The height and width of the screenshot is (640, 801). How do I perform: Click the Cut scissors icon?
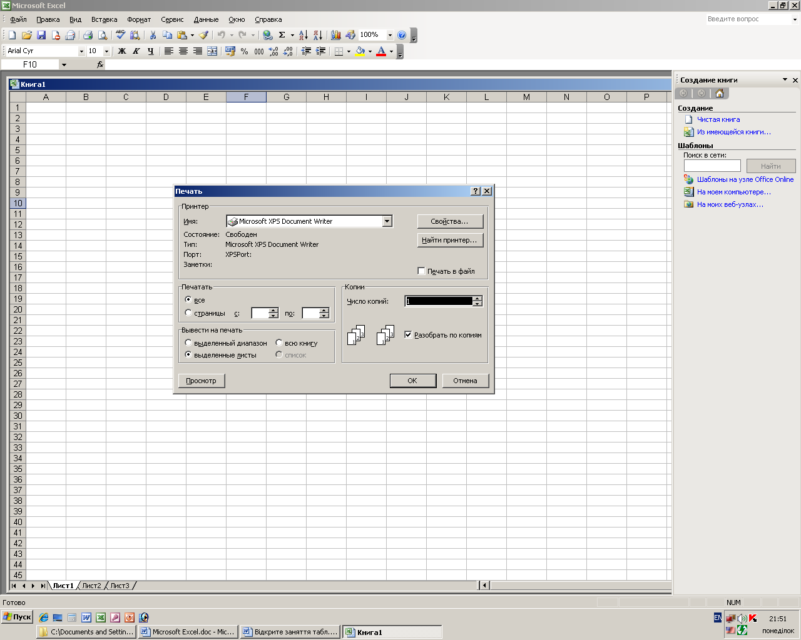coord(152,35)
